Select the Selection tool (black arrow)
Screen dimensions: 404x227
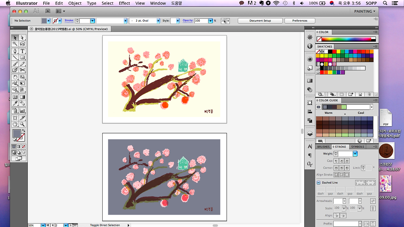pyautogui.click(x=15, y=38)
